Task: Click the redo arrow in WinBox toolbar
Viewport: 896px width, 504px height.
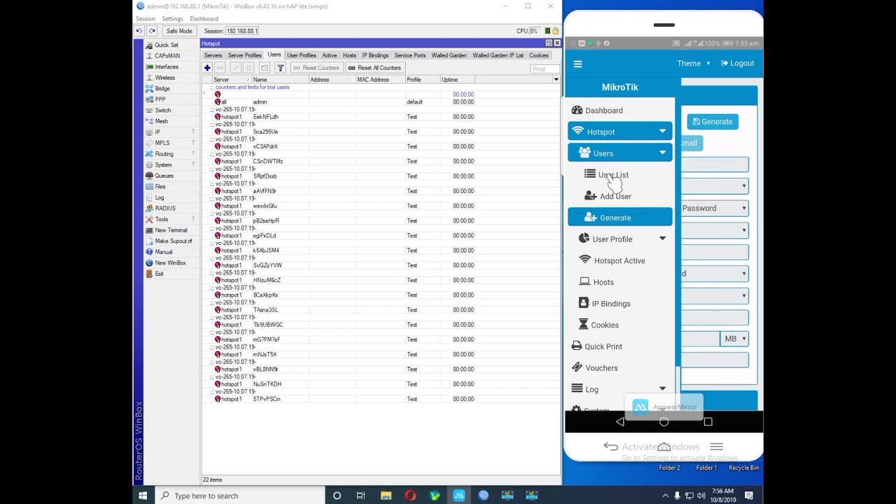Action: point(152,31)
